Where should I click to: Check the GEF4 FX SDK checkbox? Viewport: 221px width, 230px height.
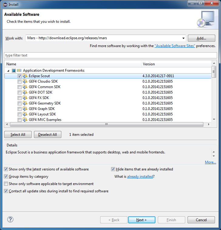tap(19, 98)
